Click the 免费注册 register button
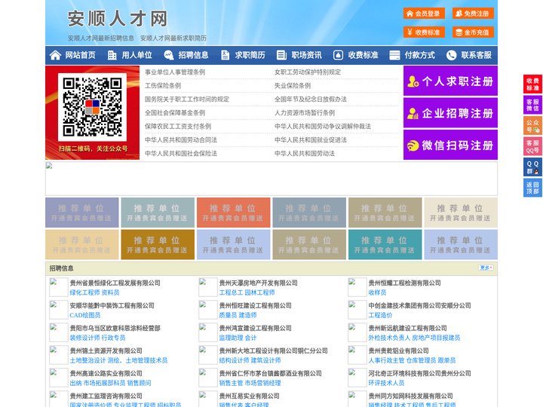This screenshot has height=407, width=543. pyautogui.click(x=473, y=14)
